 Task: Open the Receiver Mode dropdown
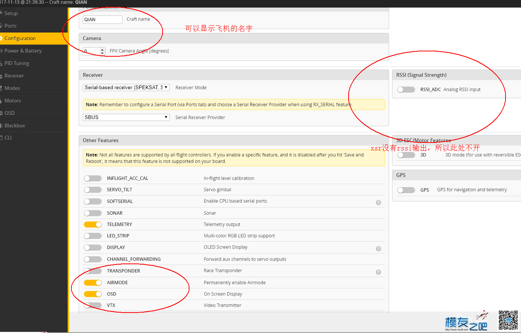click(x=126, y=87)
